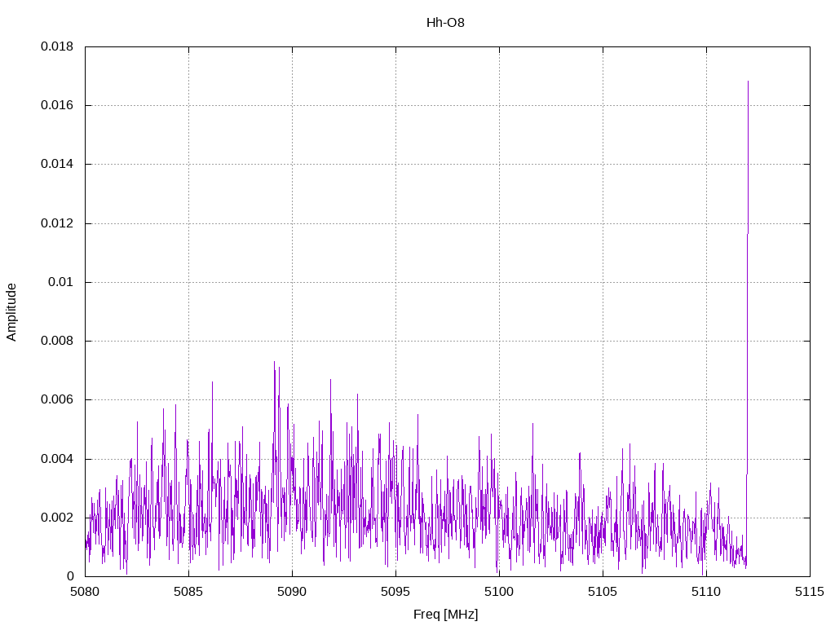Click the 'Amplitude' y-axis label
This screenshot has height=626, width=835.
(x=11, y=312)
